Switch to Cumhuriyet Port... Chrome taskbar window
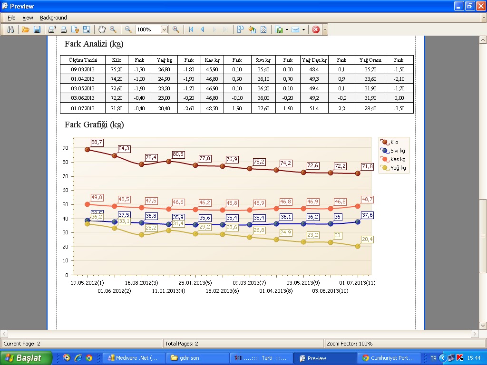Viewport: 487px width, 365px height. coord(389,358)
